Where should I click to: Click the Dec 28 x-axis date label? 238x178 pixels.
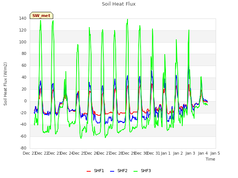pos(116,153)
